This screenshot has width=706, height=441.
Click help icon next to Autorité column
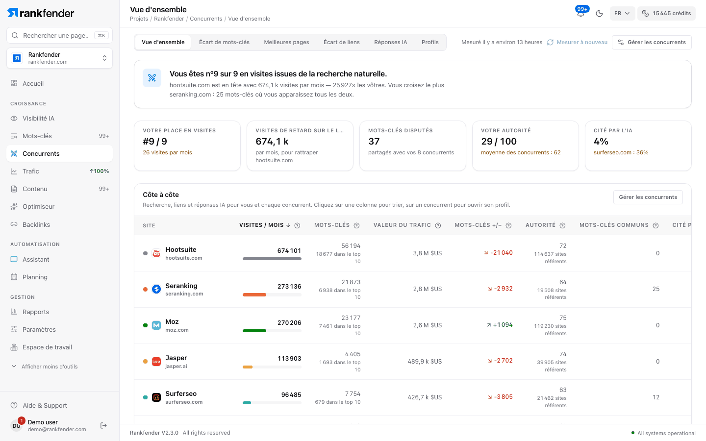tap(562, 225)
